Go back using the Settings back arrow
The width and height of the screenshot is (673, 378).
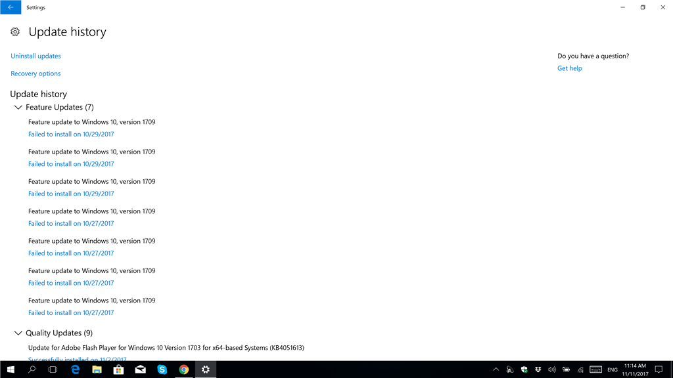11,7
